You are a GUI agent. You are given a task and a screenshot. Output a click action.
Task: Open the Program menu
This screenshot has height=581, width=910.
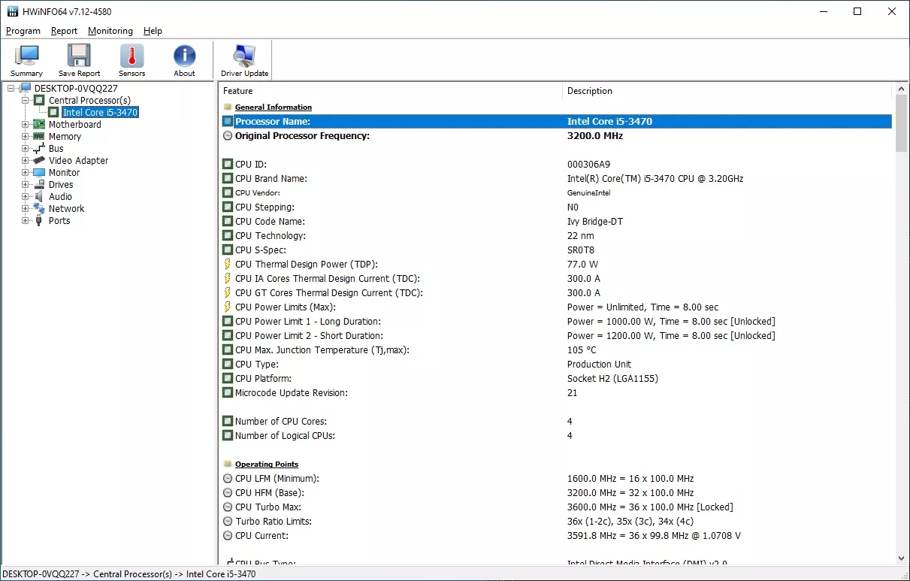click(23, 31)
